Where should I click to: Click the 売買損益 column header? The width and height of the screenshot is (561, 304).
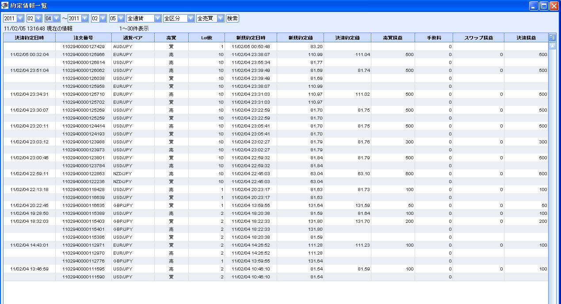coord(393,38)
